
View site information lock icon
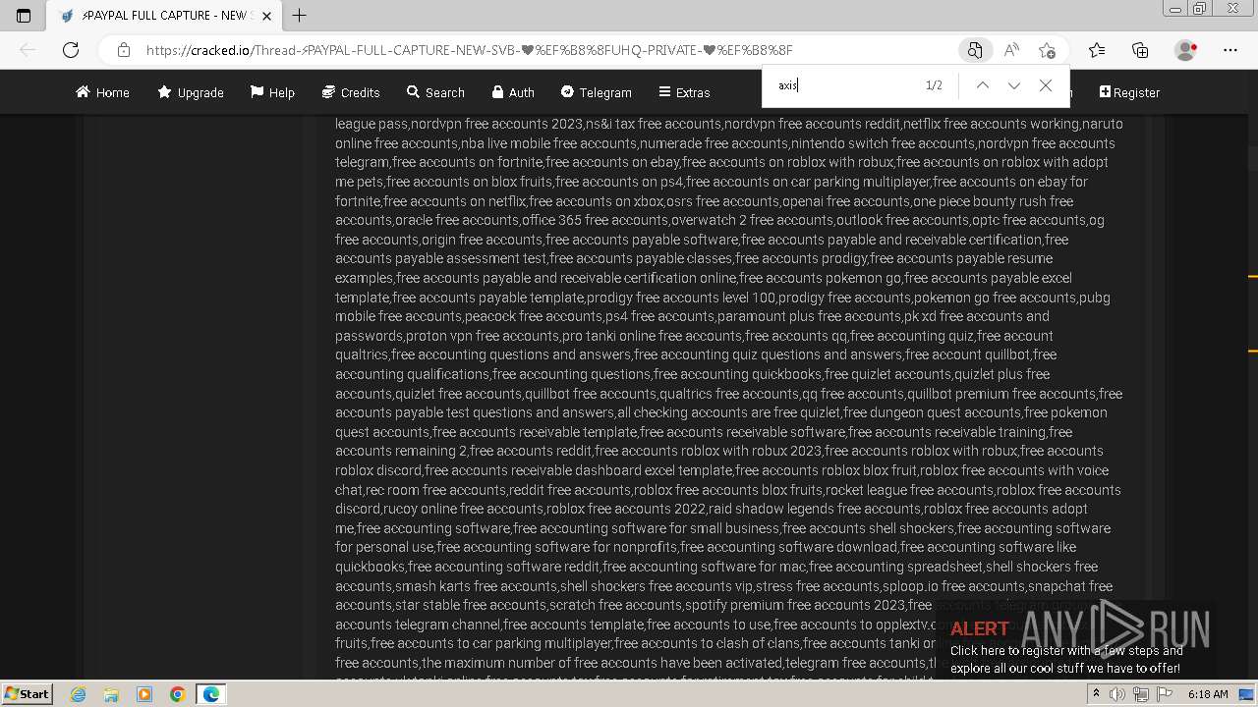click(x=123, y=50)
